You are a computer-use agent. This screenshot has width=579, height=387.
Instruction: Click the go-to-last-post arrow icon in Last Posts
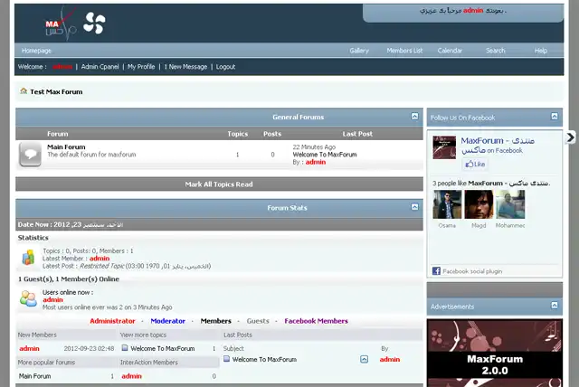364,359
